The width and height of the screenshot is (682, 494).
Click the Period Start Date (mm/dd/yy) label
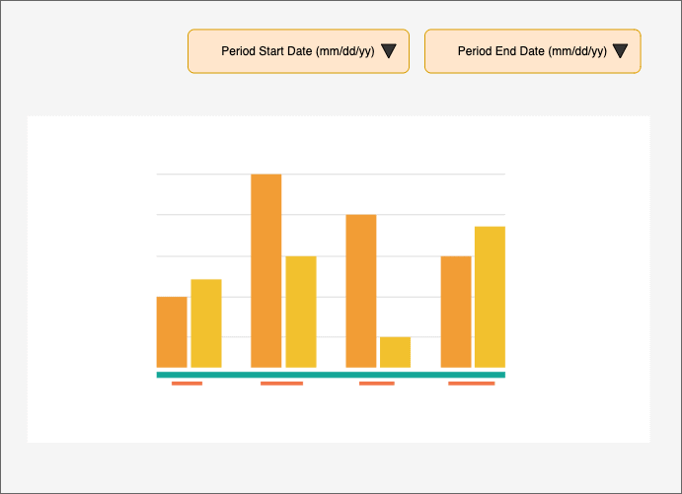click(x=297, y=51)
